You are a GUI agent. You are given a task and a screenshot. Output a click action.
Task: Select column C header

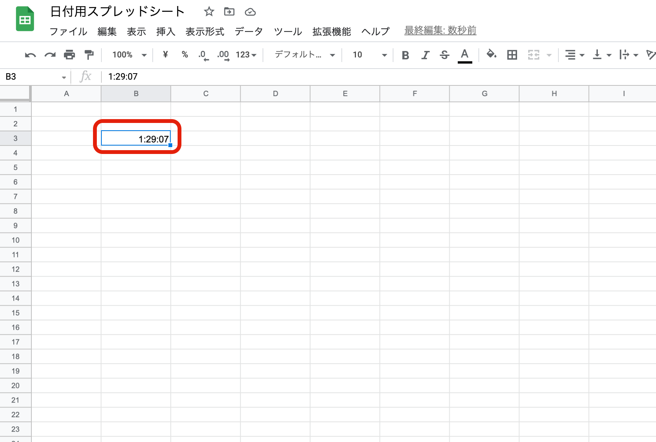[x=206, y=94]
